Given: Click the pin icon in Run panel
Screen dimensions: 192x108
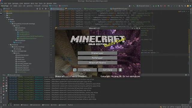Looking at the screenshot, I should (x=4, y=98).
